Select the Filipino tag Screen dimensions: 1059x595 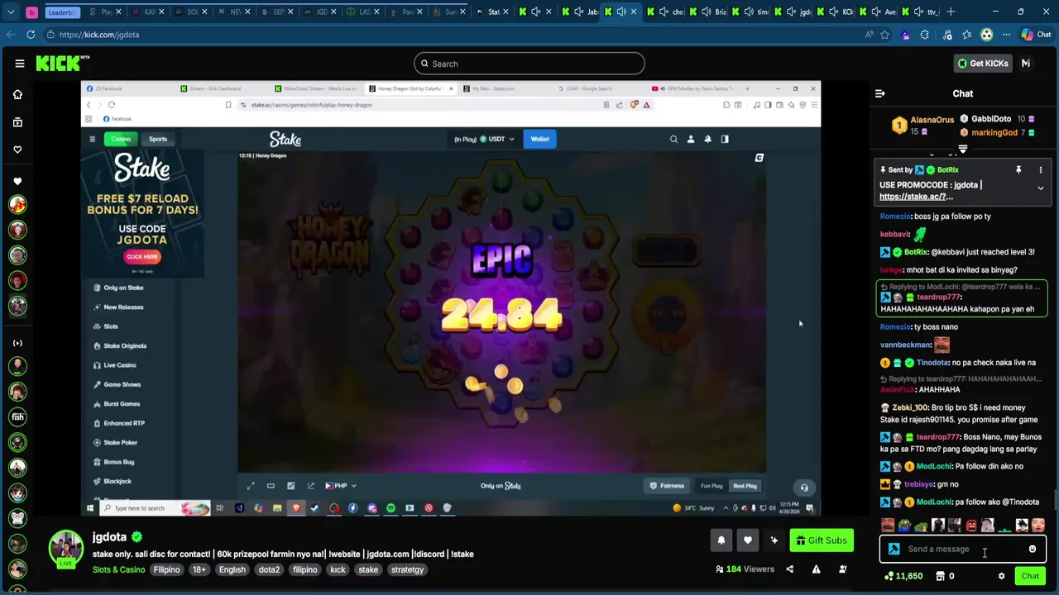click(166, 569)
